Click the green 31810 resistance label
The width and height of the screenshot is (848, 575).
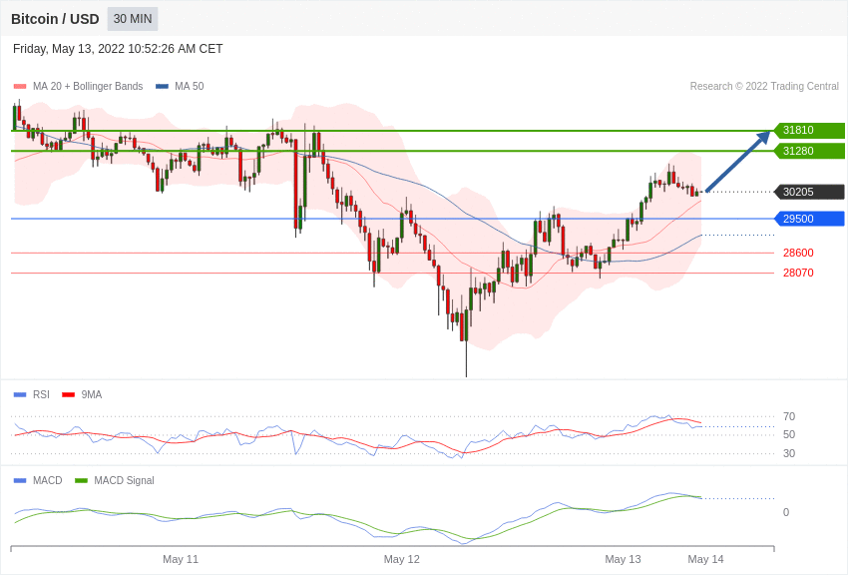click(x=809, y=130)
